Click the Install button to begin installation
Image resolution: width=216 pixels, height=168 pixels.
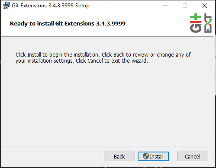pyautogui.click(x=153, y=156)
